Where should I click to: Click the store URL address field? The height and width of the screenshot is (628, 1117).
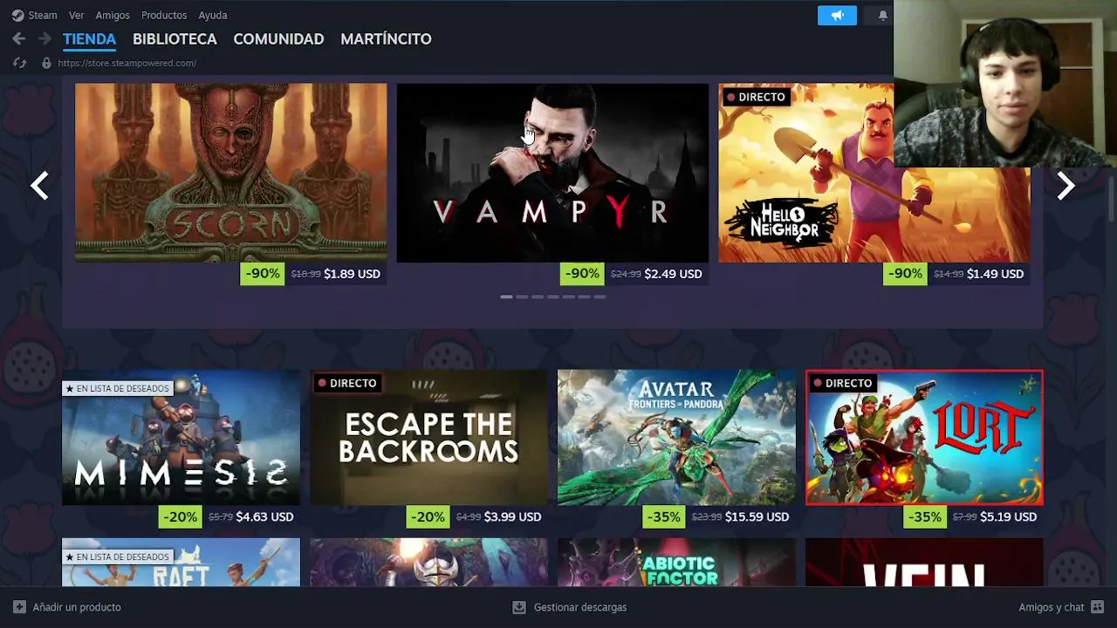[127, 63]
